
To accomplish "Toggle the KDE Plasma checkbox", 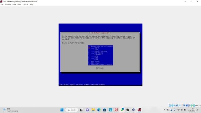I will point(89,53).
